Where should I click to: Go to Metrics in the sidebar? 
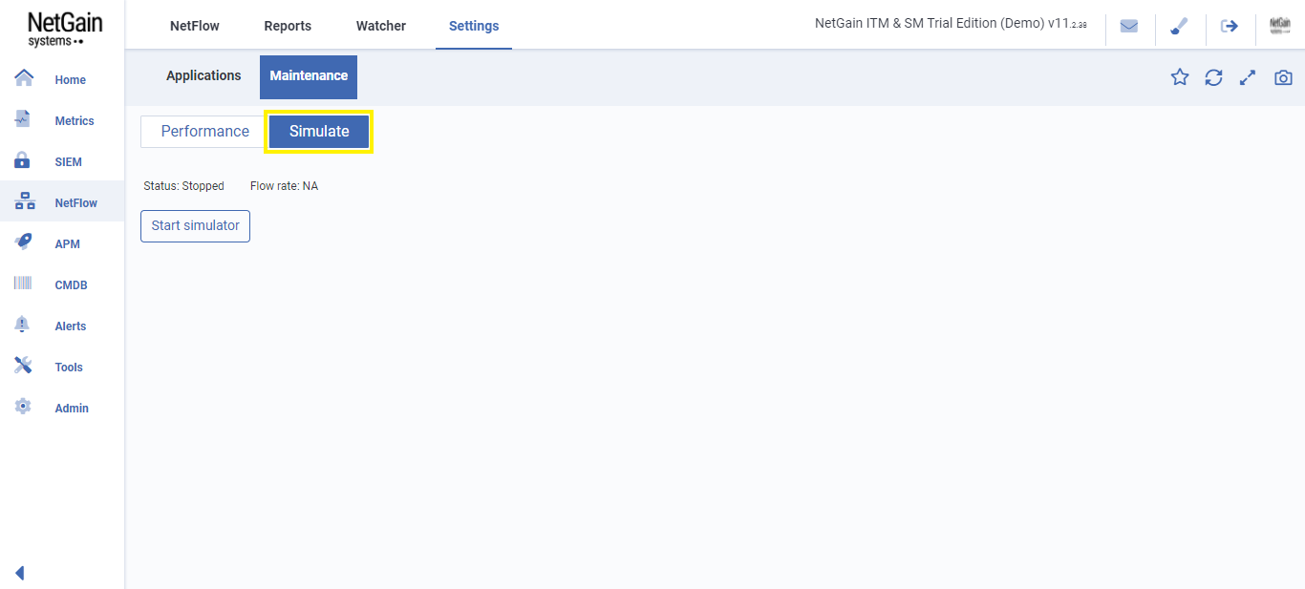pyautogui.click(x=75, y=121)
